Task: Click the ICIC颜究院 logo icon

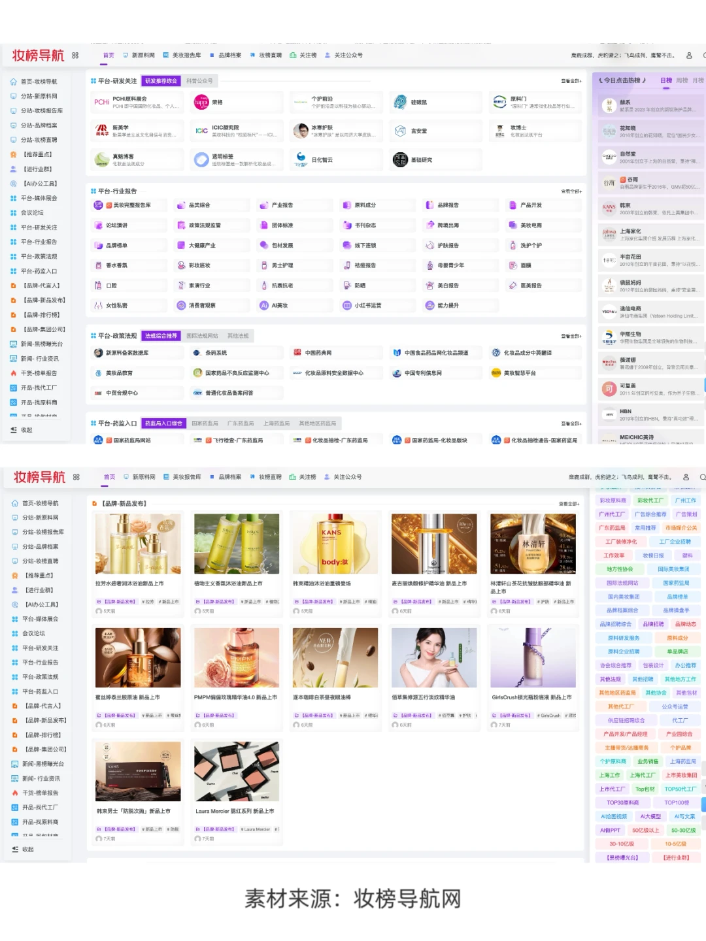Action: 201,131
